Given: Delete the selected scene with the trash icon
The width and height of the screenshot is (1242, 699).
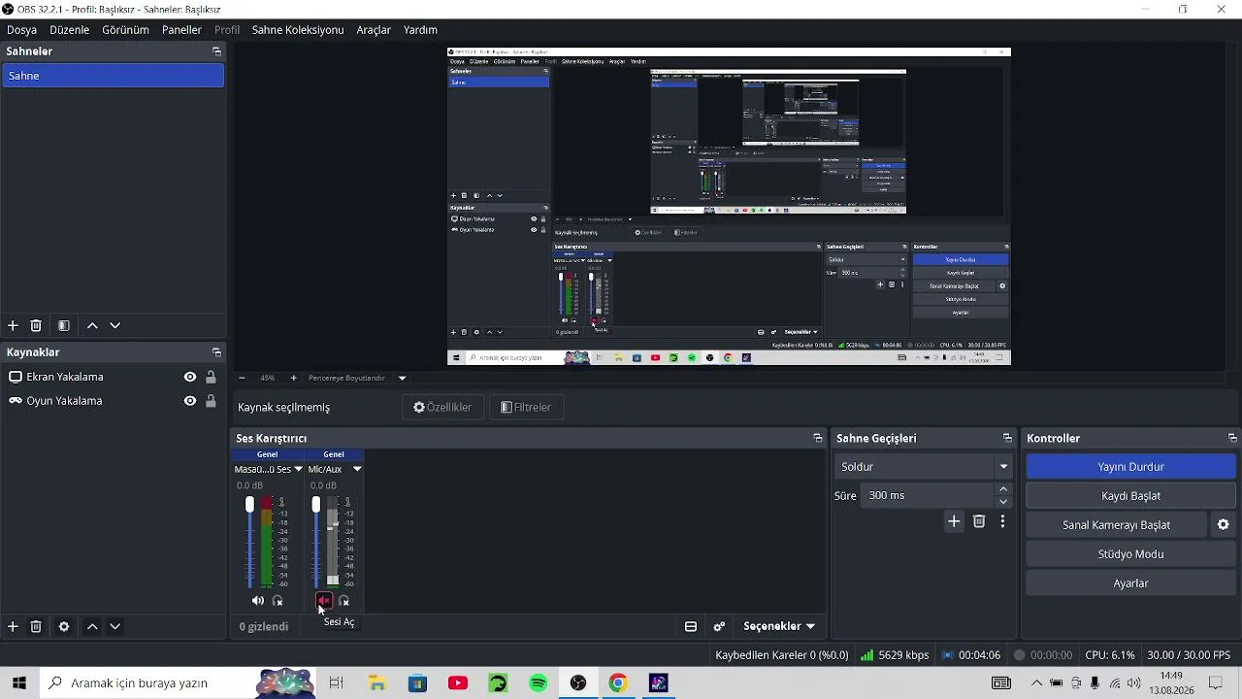Looking at the screenshot, I should (36, 326).
